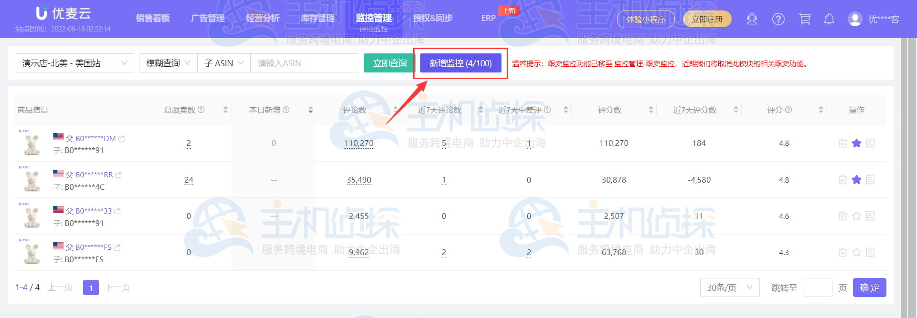Open the shopping cart icon

[805, 19]
